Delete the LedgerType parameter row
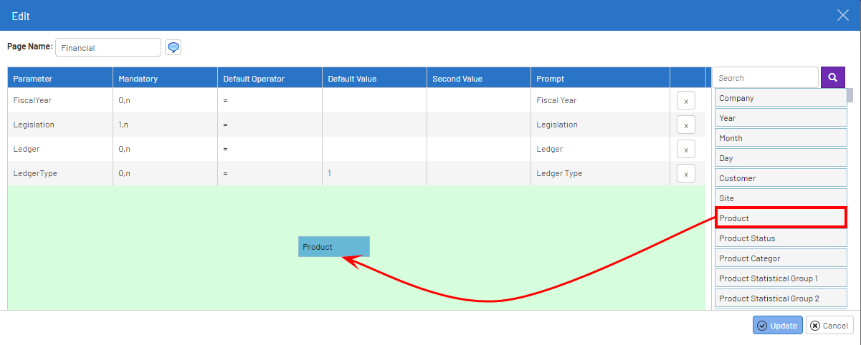861x345 pixels. [685, 174]
